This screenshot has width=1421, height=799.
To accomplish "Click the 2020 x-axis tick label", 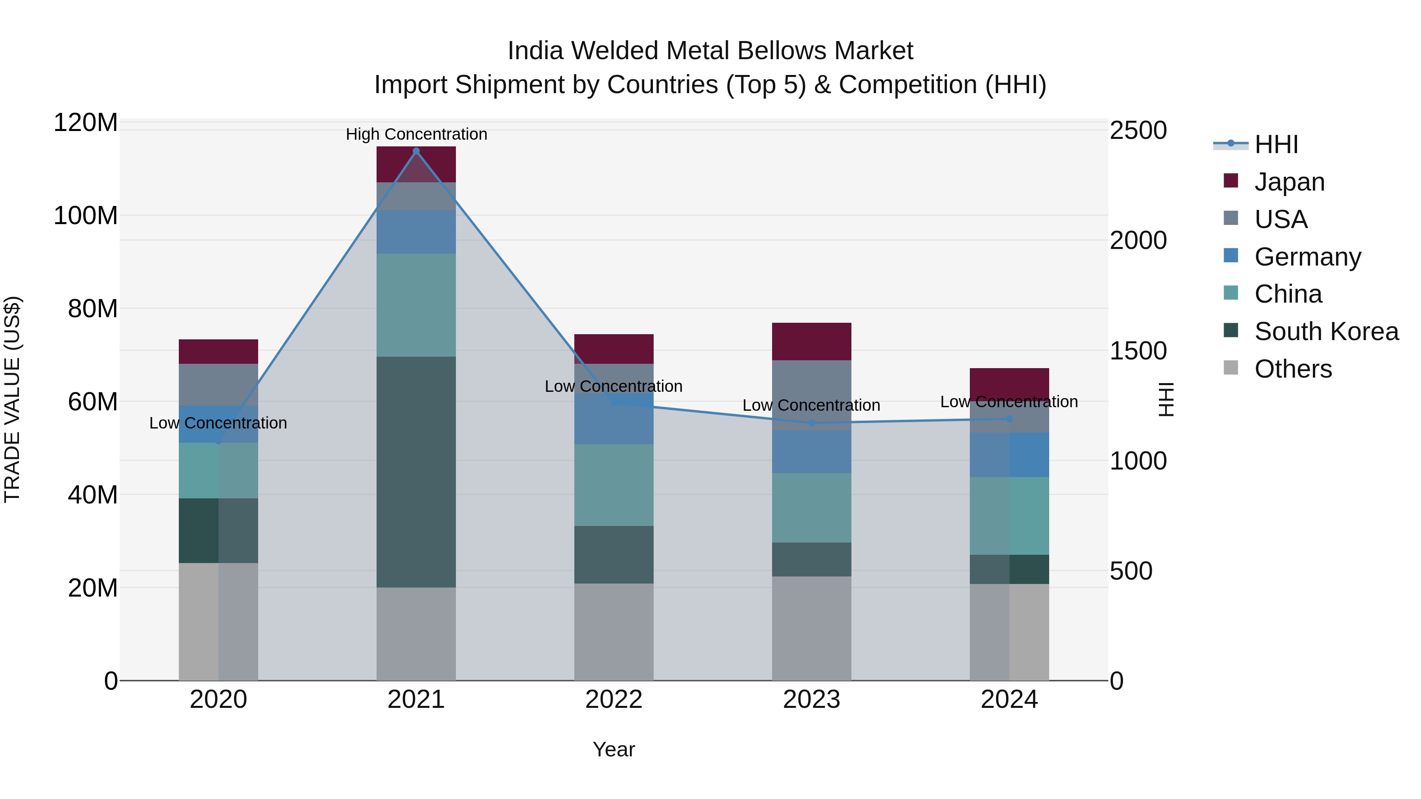I will pyautogui.click(x=218, y=700).
